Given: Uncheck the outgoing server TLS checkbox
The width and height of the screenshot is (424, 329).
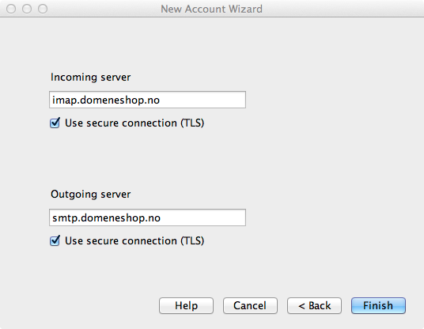Looking at the screenshot, I should click(x=55, y=240).
